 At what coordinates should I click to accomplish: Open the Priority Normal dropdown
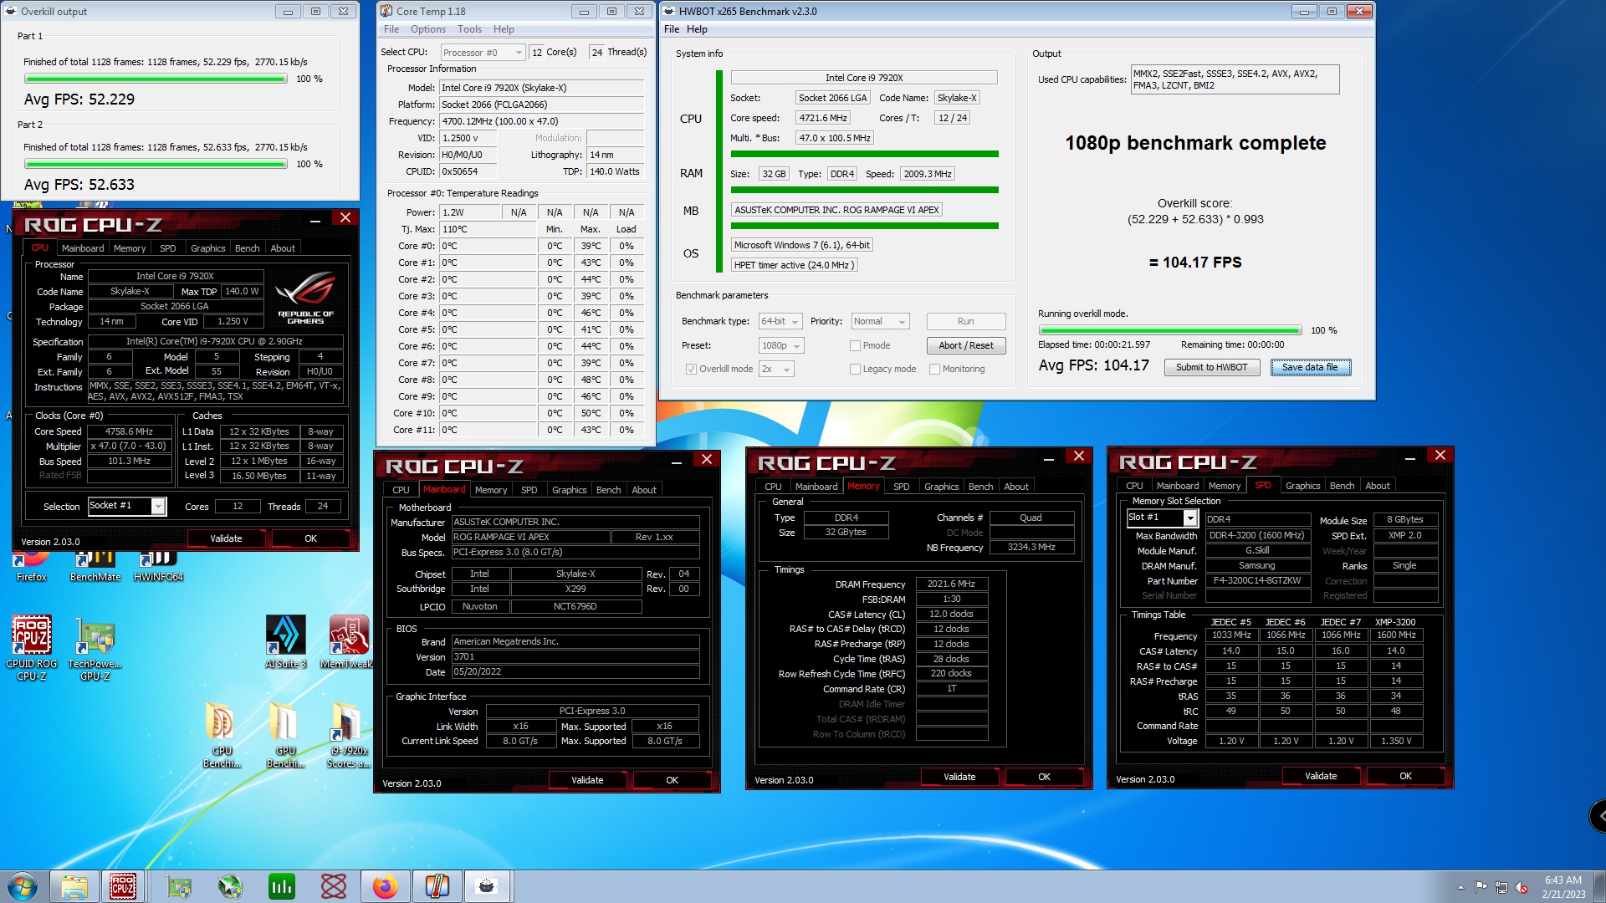[x=880, y=321]
